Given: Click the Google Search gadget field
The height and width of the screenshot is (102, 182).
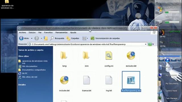Looking at the screenshot, I should coord(166,1).
